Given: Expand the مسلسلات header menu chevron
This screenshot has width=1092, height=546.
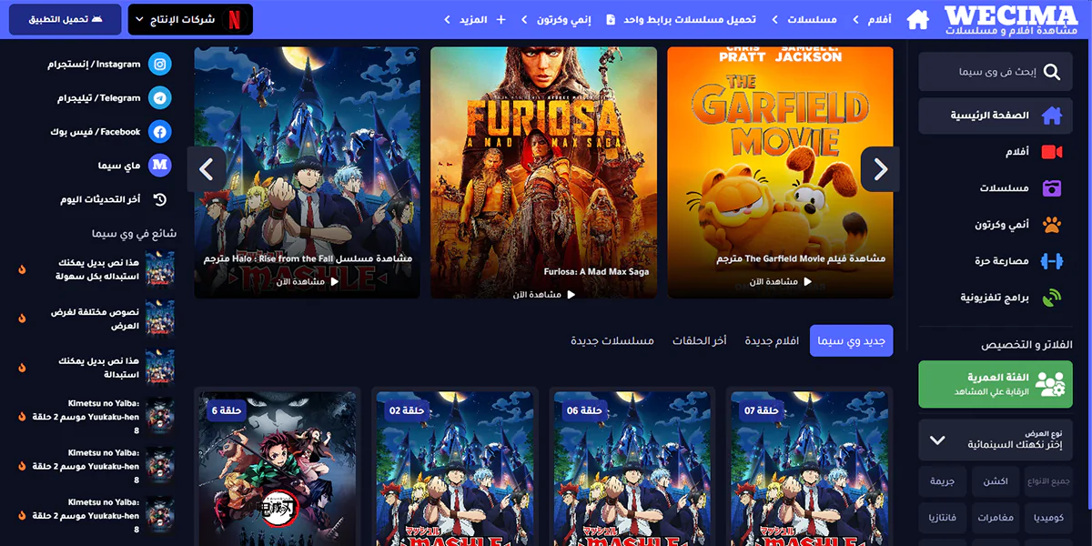Looking at the screenshot, I should point(775,19).
